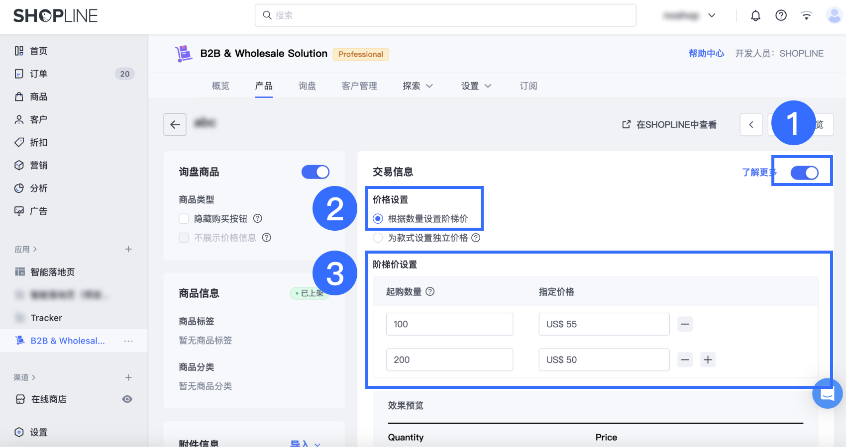Go to previous product button
The image size is (846, 447).
(751, 124)
